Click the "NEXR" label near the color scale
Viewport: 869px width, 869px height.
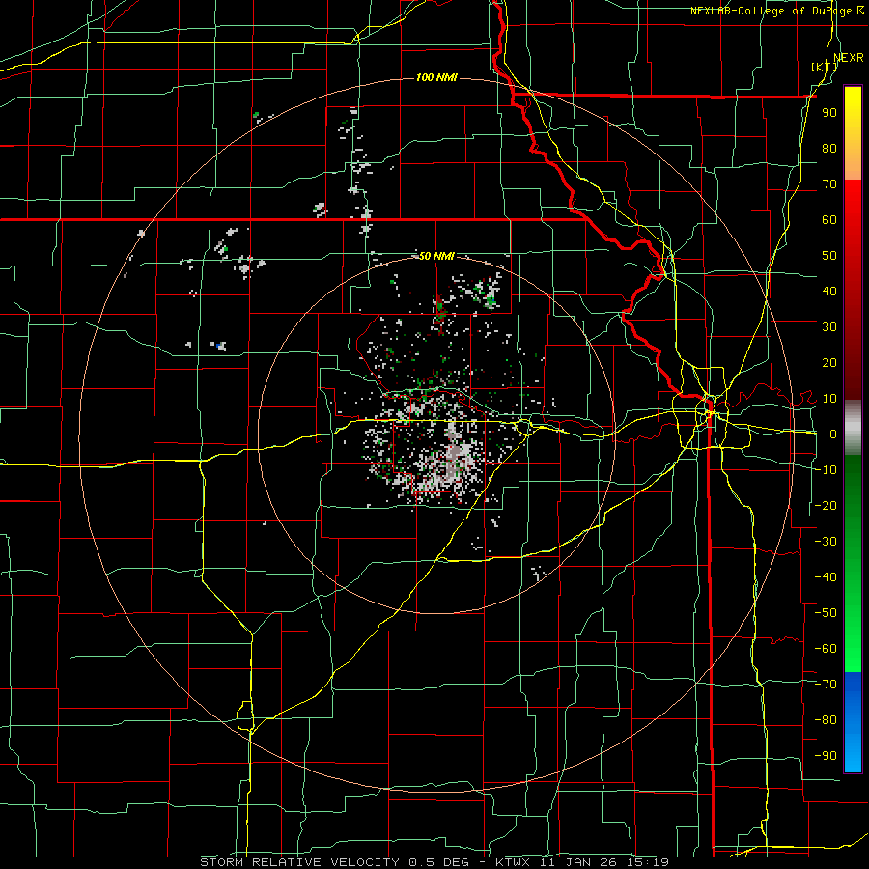(849, 58)
